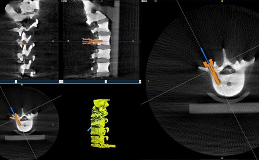
Task: Click the slider thumb under the middle sagittal view
Action: pyautogui.click(x=106, y=81)
